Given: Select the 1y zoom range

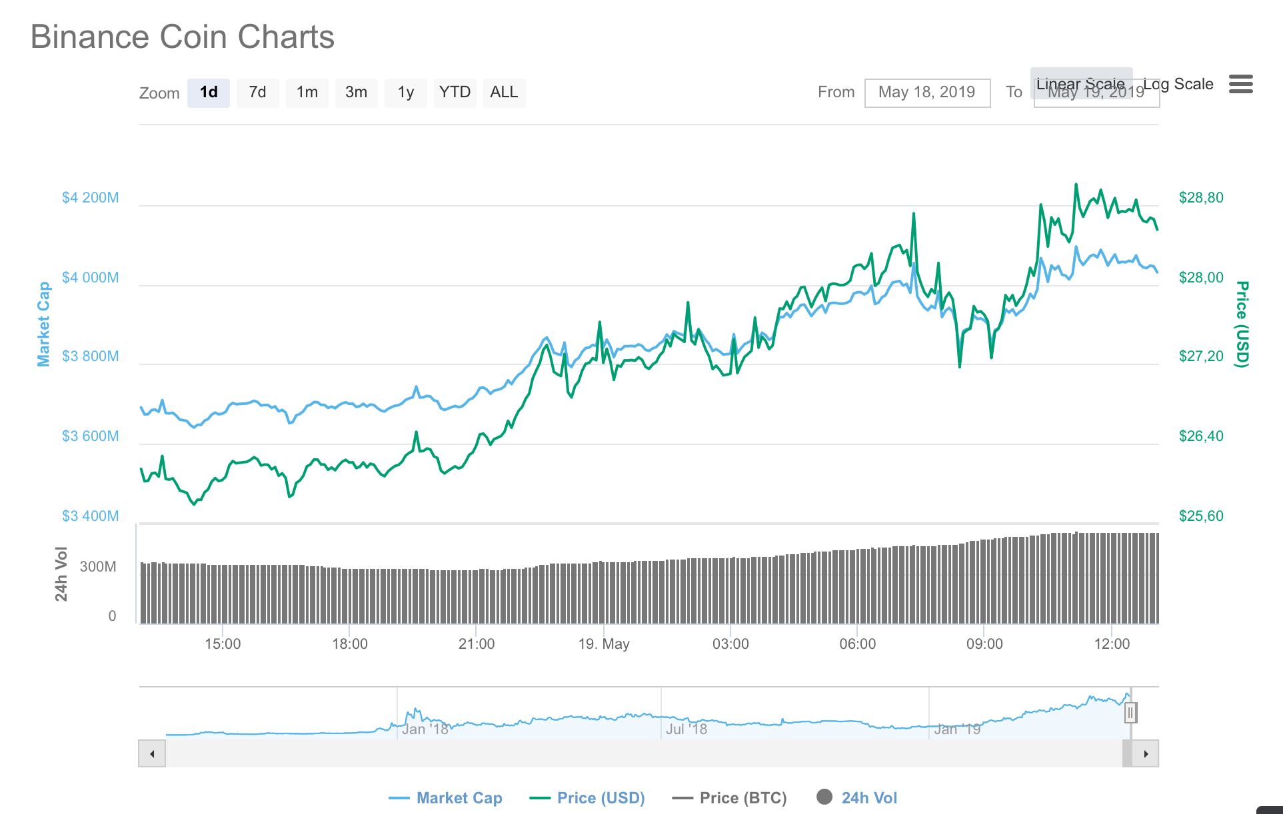Looking at the screenshot, I should [x=406, y=93].
